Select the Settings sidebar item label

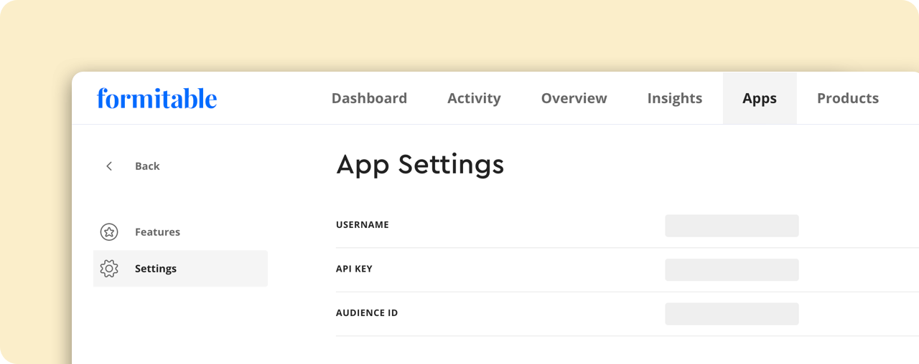[x=156, y=269]
